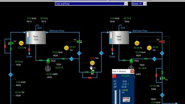Open the FC250 flow controller showing 43.05 T/H
Image resolution: width=185 pixels, height=104 pixels.
pyautogui.click(x=149, y=48)
